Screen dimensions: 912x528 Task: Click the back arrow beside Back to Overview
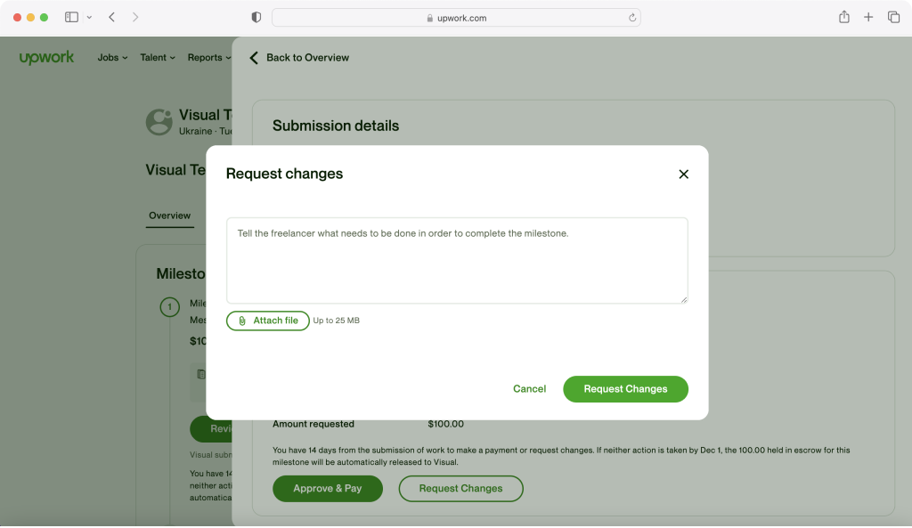coord(254,58)
